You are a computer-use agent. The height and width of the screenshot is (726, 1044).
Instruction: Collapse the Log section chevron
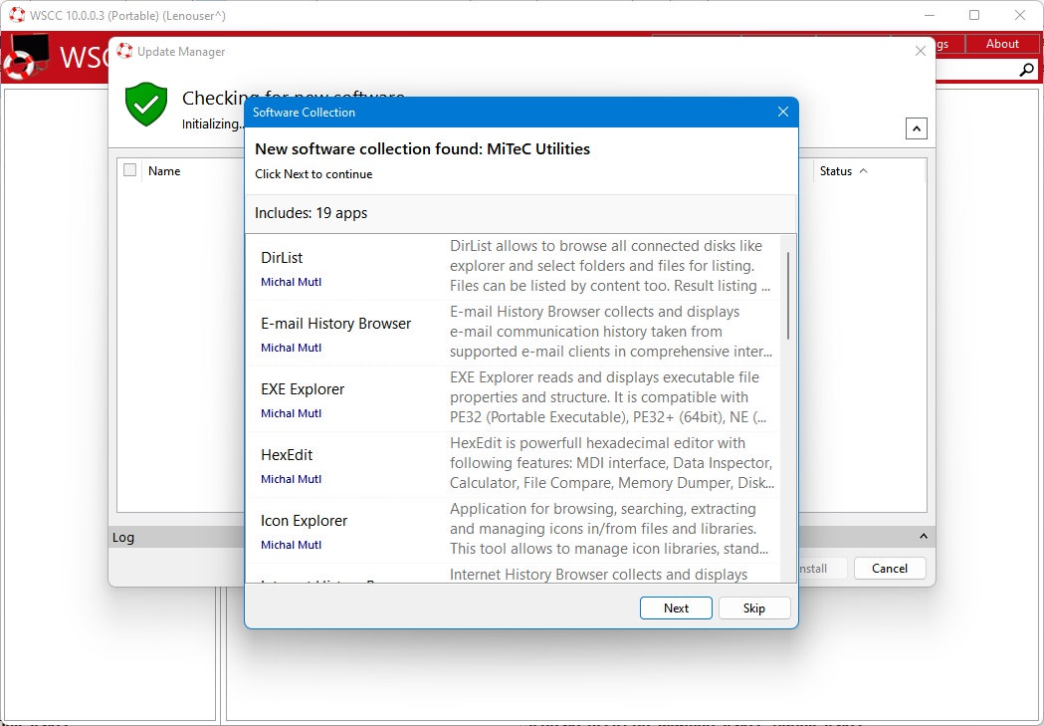(923, 537)
